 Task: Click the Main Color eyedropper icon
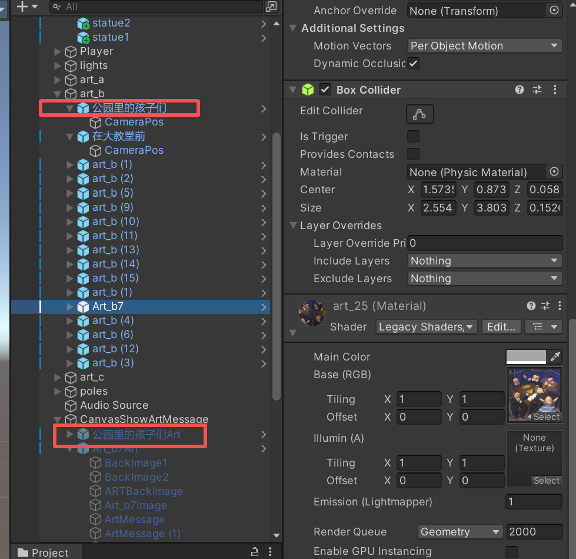tap(555, 356)
